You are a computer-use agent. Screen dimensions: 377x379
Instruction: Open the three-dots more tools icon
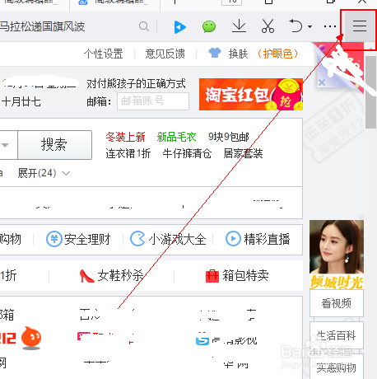330,26
